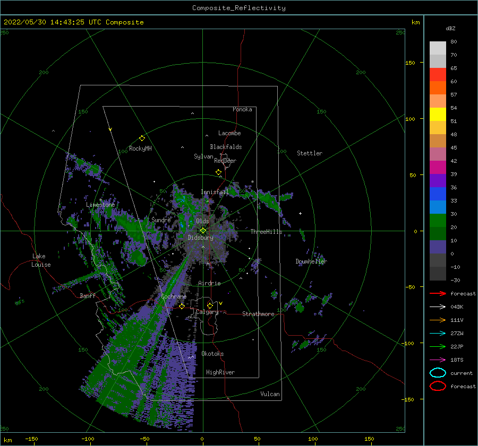Click the Sundre label
The height and width of the screenshot is (446, 478).
(x=161, y=220)
